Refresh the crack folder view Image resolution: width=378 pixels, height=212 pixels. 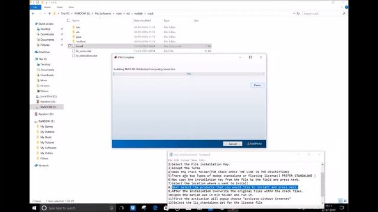[298, 14]
